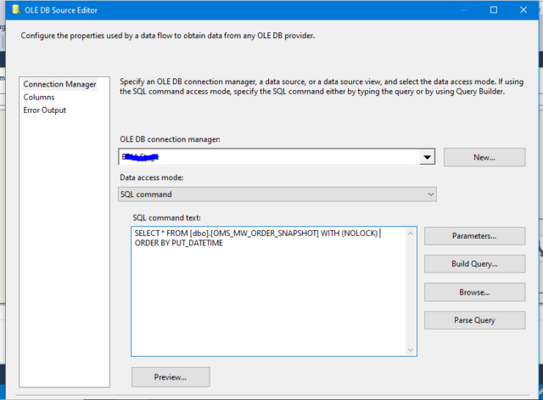543x400 pixels.
Task: Switch to the Columns page
Action: 39,98
